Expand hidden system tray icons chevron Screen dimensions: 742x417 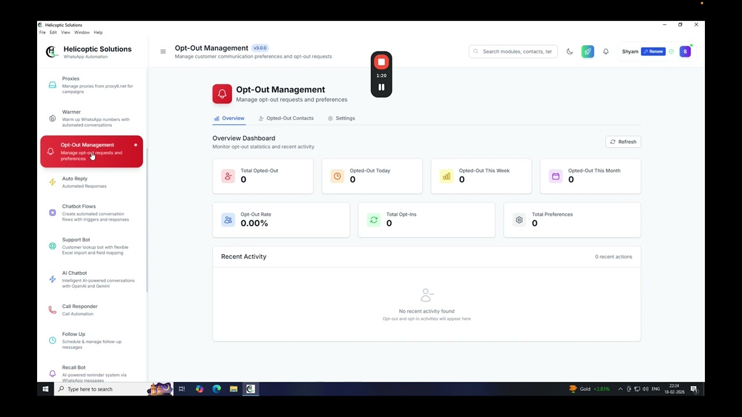click(x=620, y=389)
